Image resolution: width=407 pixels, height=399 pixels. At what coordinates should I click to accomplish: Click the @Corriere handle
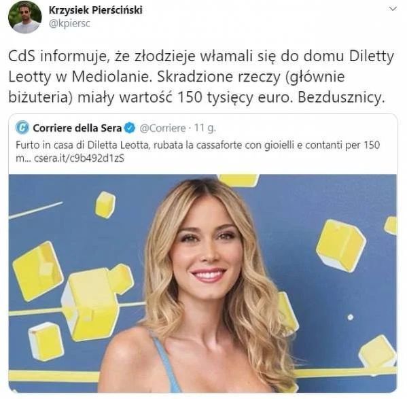pos(163,128)
